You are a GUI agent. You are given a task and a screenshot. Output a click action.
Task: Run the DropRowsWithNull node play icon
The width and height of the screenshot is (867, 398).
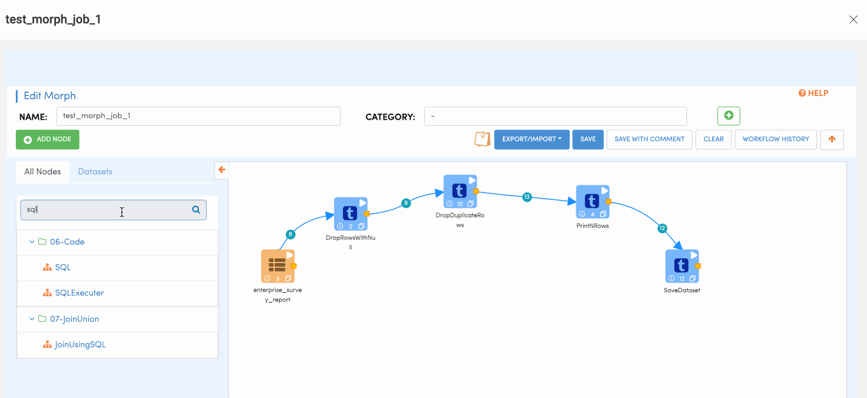click(x=362, y=203)
